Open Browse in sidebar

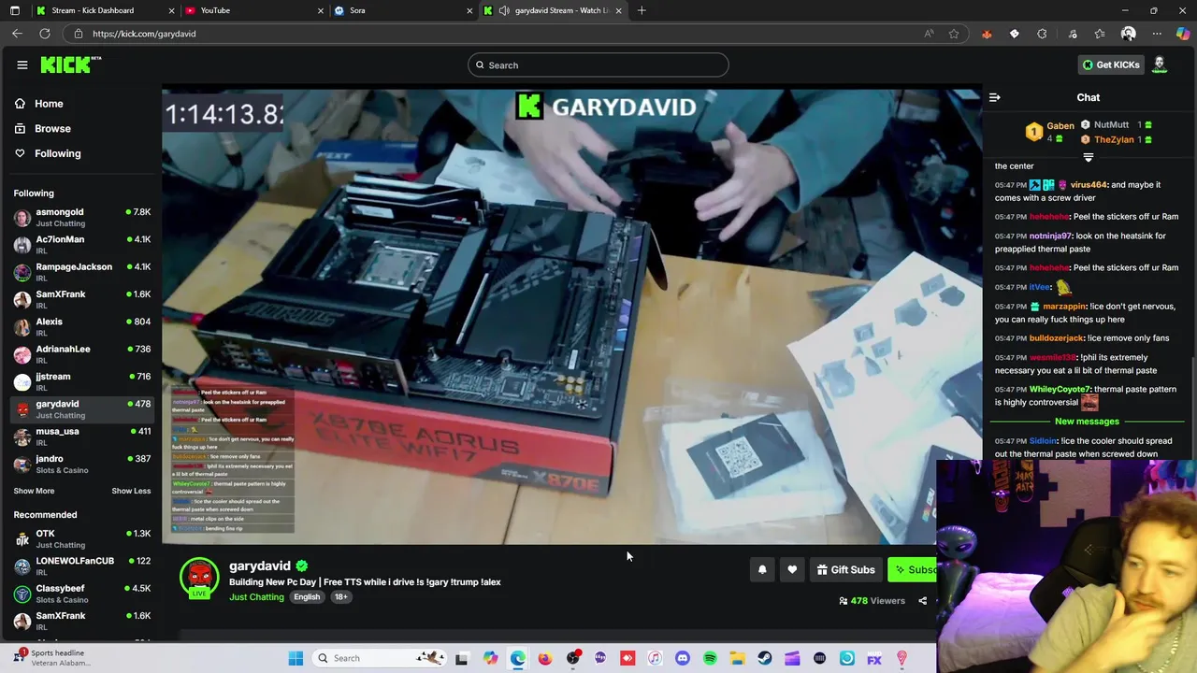tap(52, 128)
